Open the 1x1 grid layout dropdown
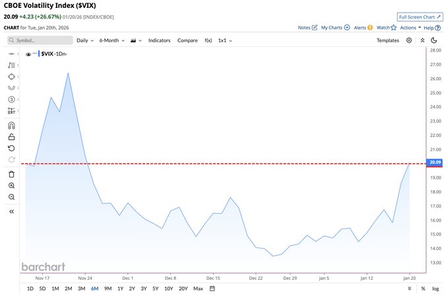Image resolution: width=448 pixels, height=295 pixels. (x=225, y=40)
